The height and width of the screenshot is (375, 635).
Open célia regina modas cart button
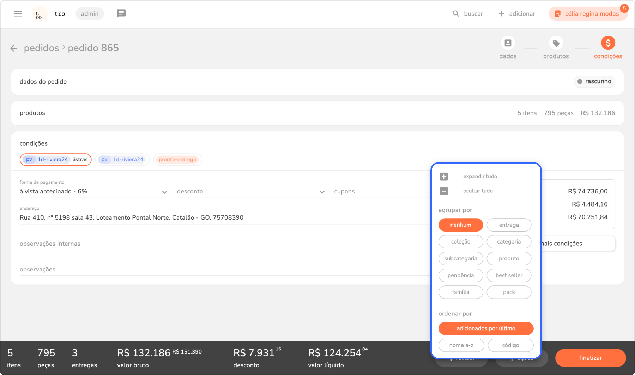587,14
